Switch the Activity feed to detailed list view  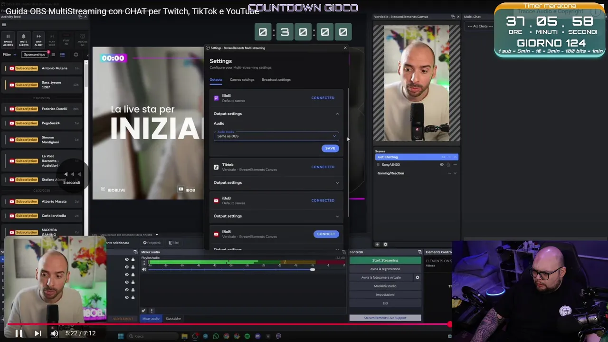[x=62, y=55]
